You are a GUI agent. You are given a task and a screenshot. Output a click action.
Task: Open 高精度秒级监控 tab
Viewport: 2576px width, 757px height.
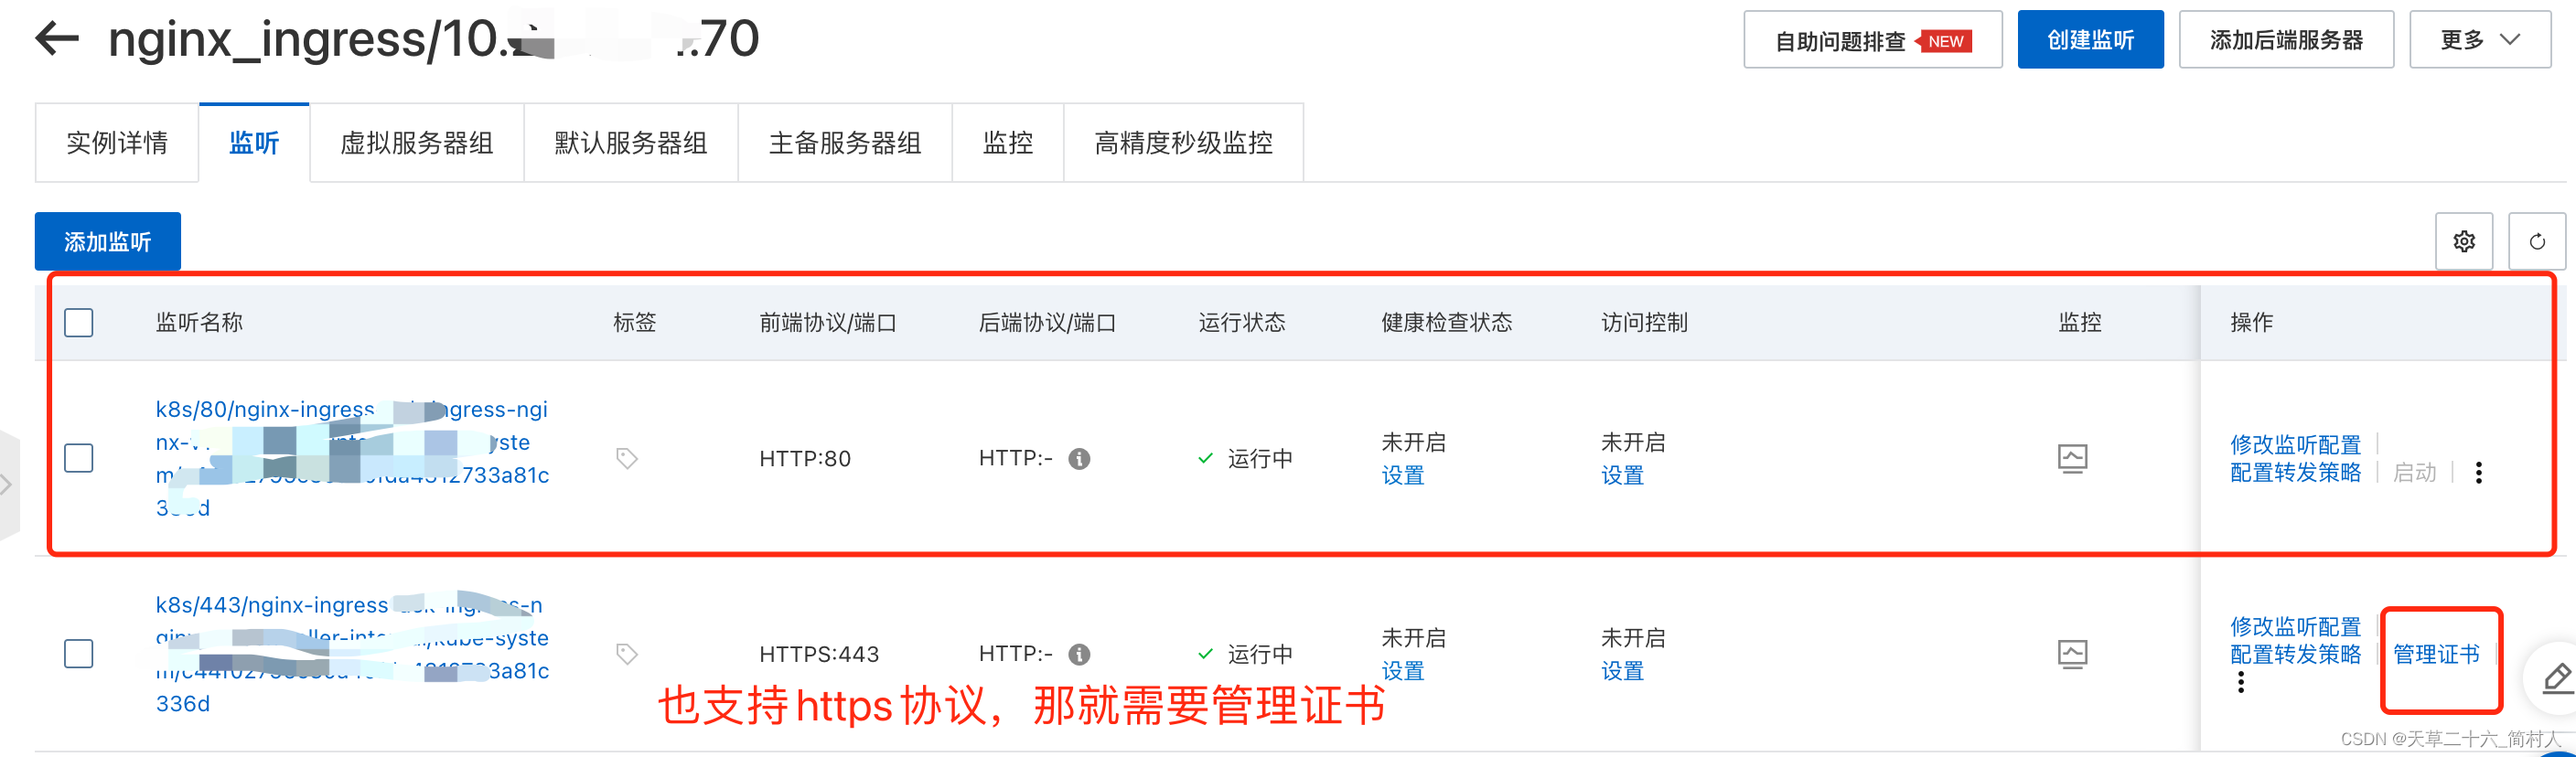1184,143
